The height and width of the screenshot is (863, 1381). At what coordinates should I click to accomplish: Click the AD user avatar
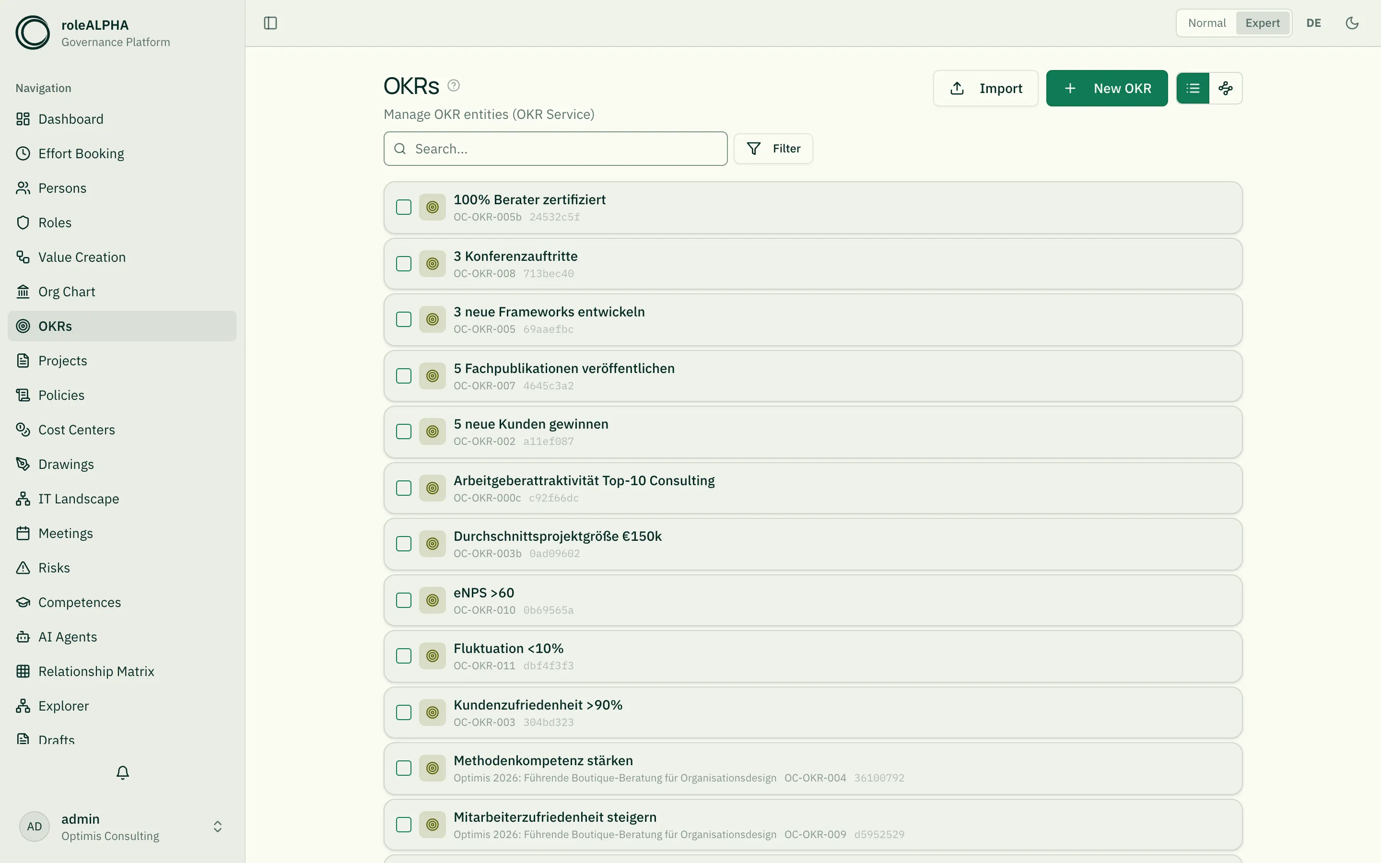(x=34, y=827)
